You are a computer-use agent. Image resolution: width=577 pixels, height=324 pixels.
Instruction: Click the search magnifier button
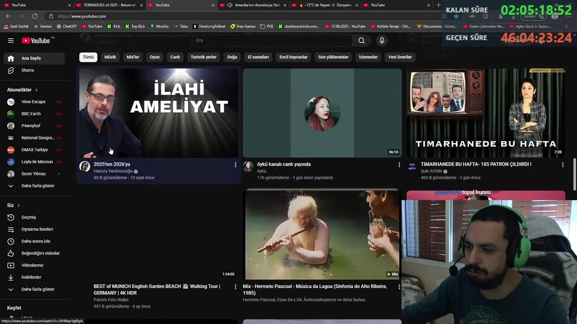tap(362, 40)
